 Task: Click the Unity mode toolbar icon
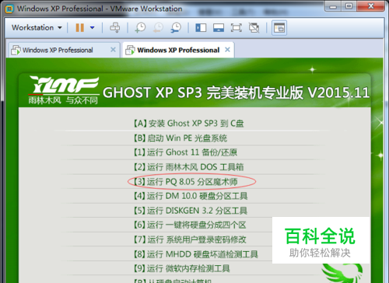pos(254,27)
